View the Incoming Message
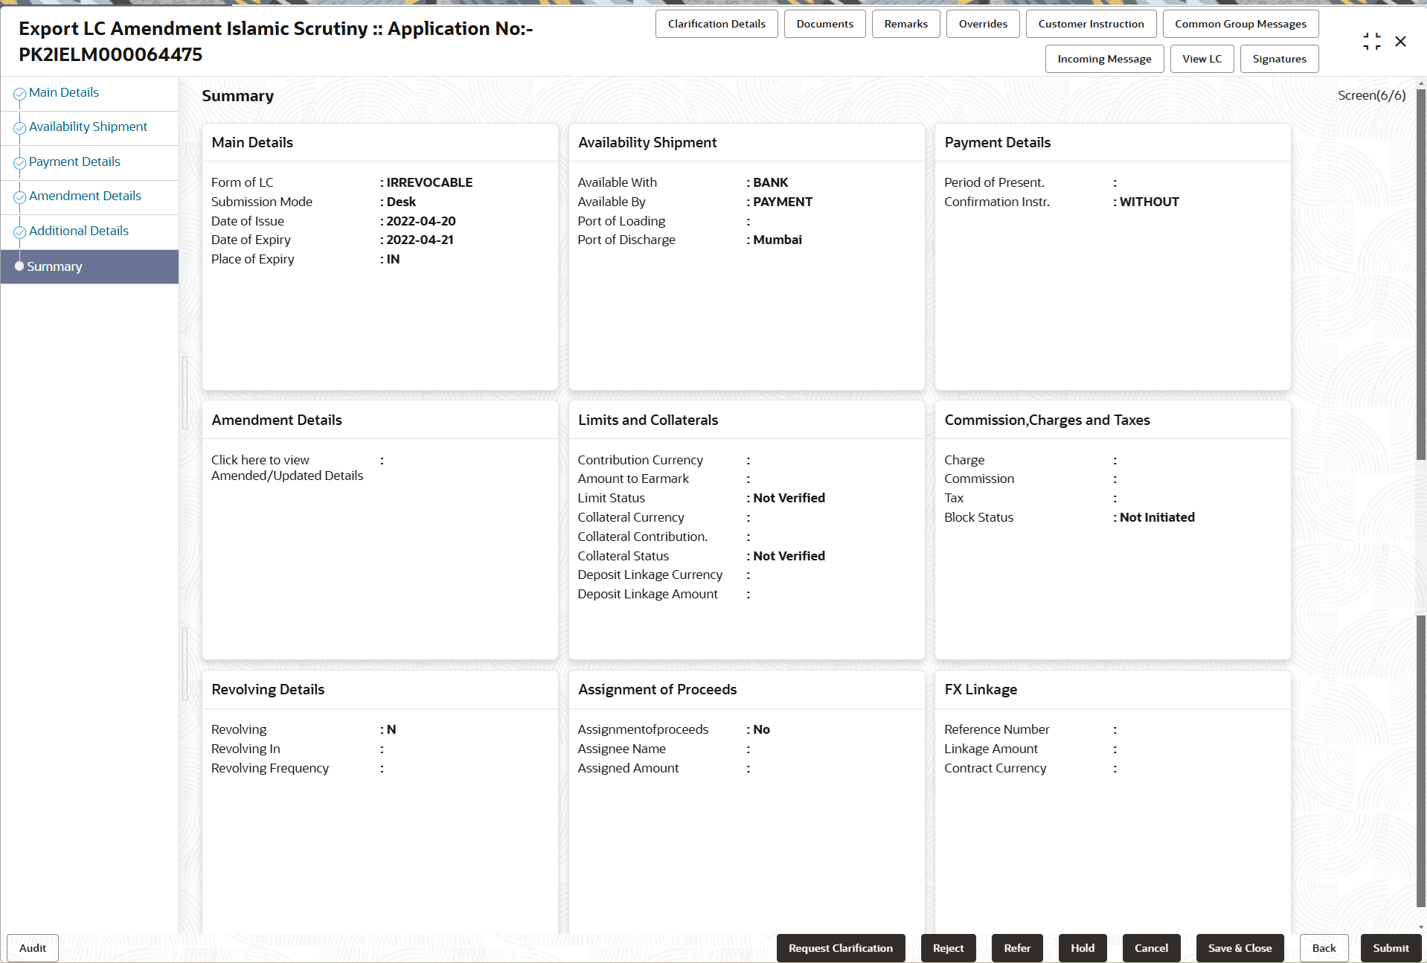Viewport: 1427px width, 963px height. pyautogui.click(x=1103, y=59)
